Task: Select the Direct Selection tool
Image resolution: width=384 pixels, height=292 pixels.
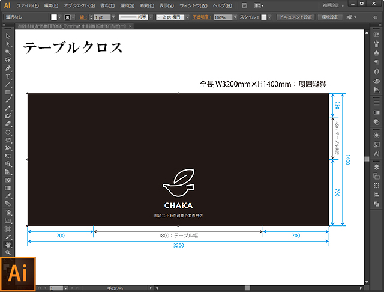Action: pos(8,44)
